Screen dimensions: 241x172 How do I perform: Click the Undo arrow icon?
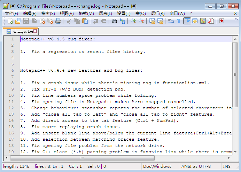pos(96,21)
